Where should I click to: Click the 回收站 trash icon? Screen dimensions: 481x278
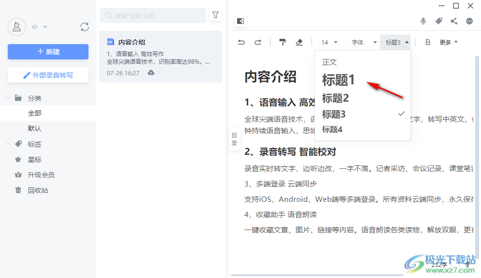18,190
